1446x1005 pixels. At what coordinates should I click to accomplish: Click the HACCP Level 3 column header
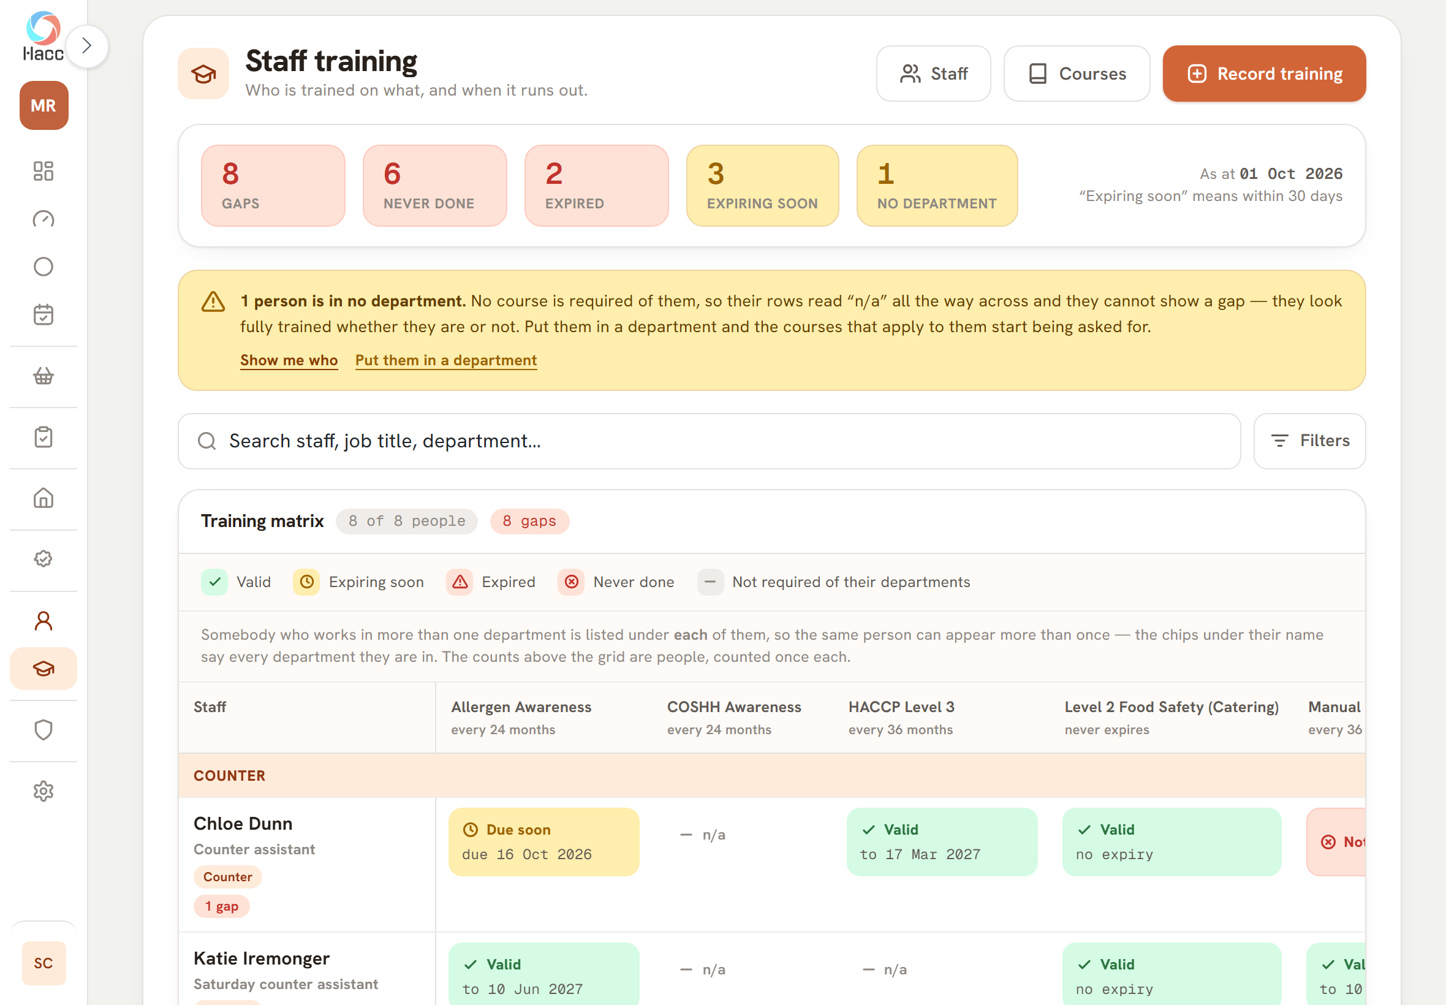[x=901, y=707]
